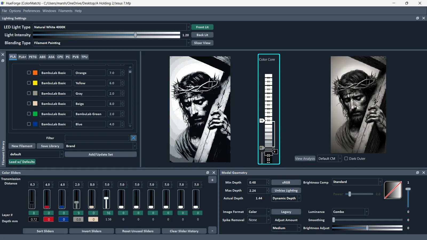Float the Lighting Settings panel
Screen dimensions: 427x240
tap(417, 18)
